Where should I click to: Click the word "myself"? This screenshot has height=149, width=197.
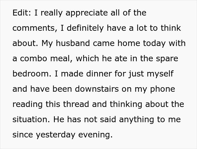tap(159, 74)
